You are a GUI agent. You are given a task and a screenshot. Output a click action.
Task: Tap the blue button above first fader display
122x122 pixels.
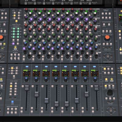point(27,66)
